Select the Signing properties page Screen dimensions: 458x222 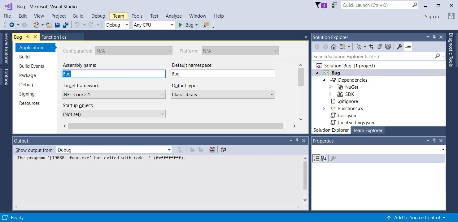pyautogui.click(x=27, y=94)
